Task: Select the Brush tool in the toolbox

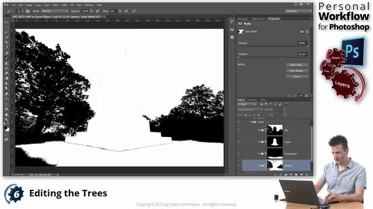Action: (x=6, y=58)
